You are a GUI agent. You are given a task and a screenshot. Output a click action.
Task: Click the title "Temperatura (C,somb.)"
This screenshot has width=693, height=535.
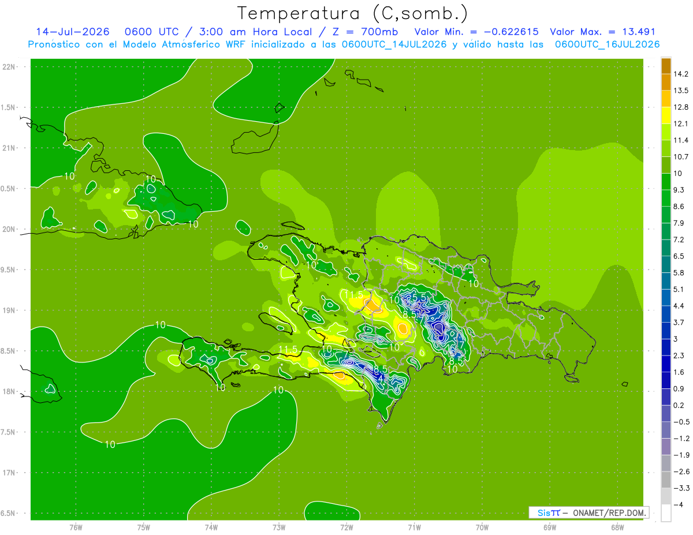353,13
